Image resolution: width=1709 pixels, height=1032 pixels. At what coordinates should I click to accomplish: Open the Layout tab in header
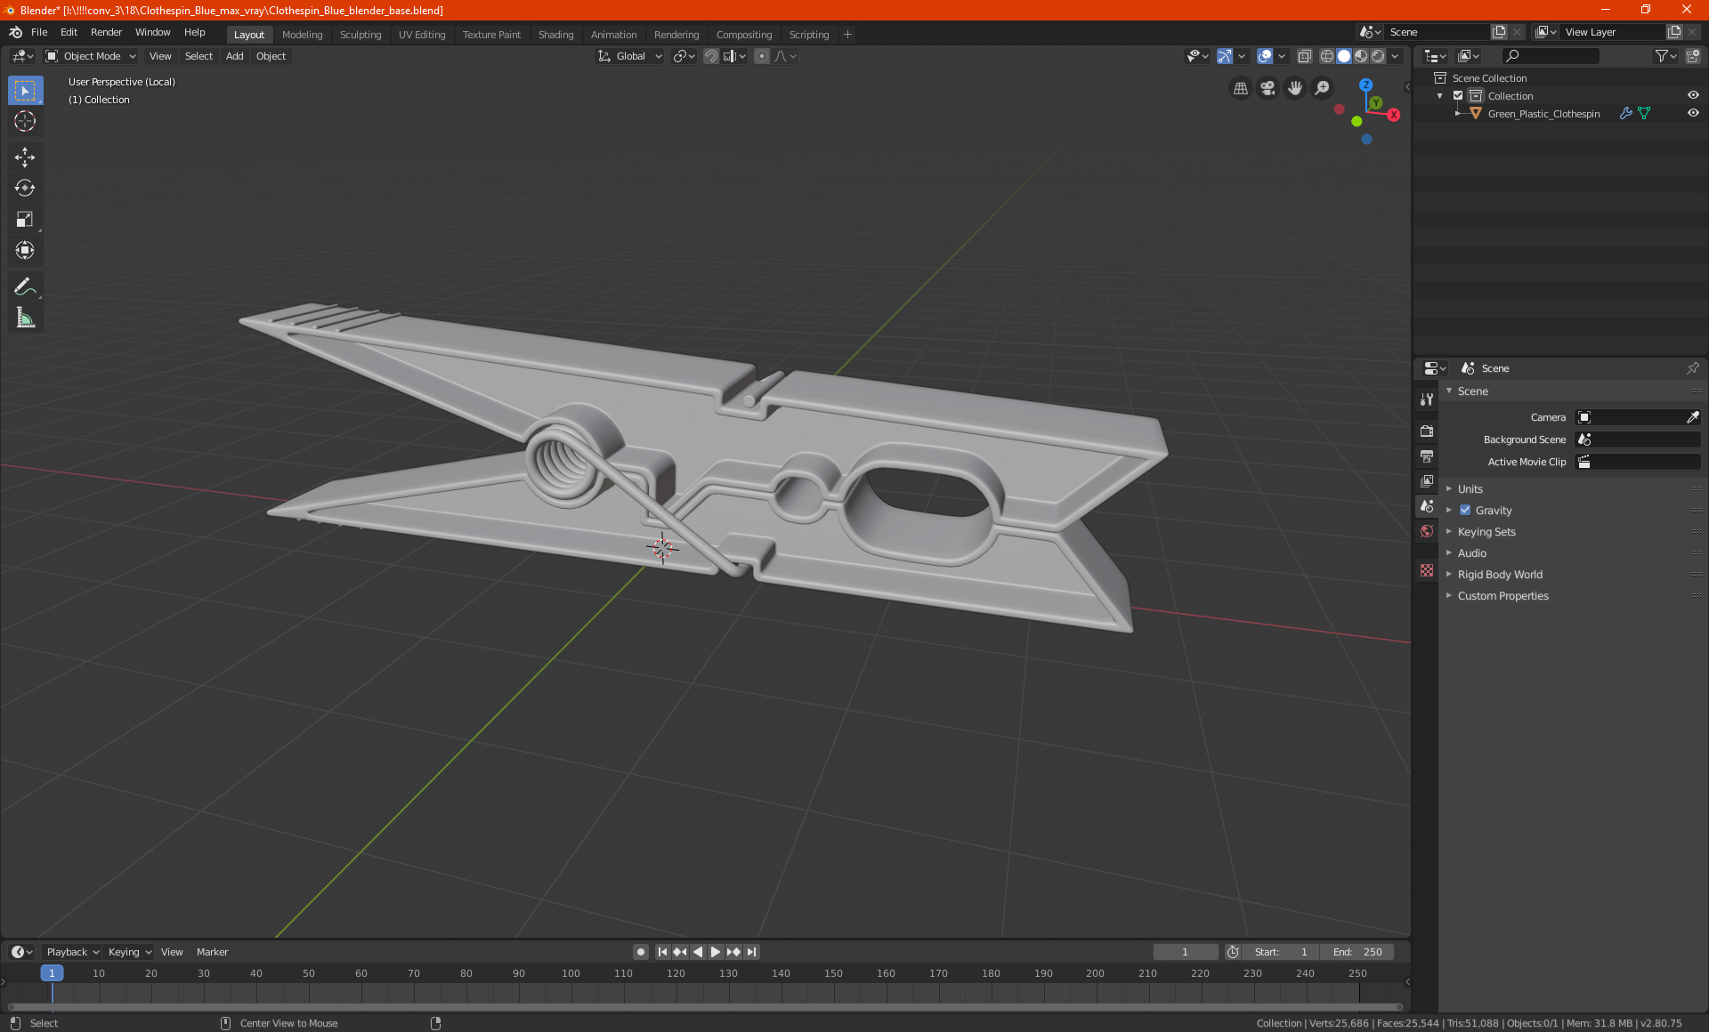coord(247,33)
